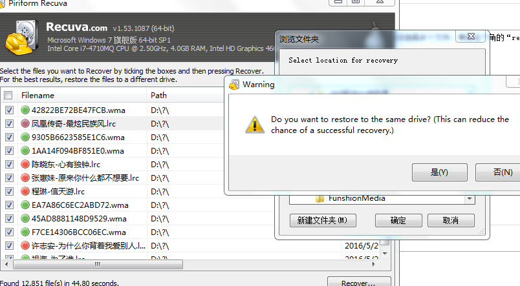Uncheck the 9305B6623585E1C6.wma checkbox

click(9, 137)
